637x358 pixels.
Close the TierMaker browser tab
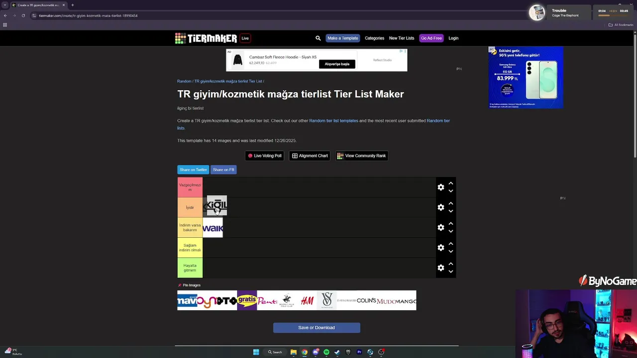[x=64, y=5]
